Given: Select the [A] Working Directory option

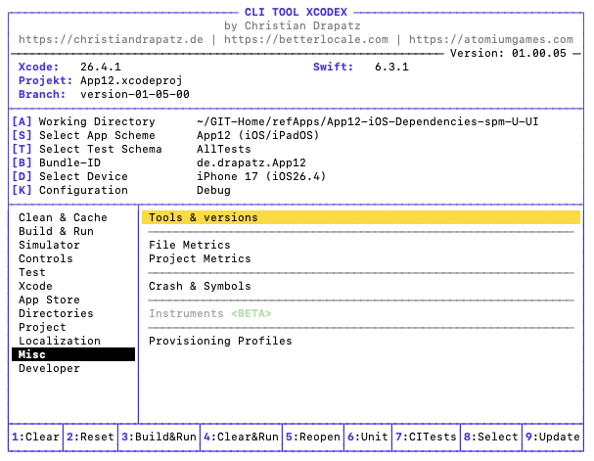Looking at the screenshot, I should [84, 121].
